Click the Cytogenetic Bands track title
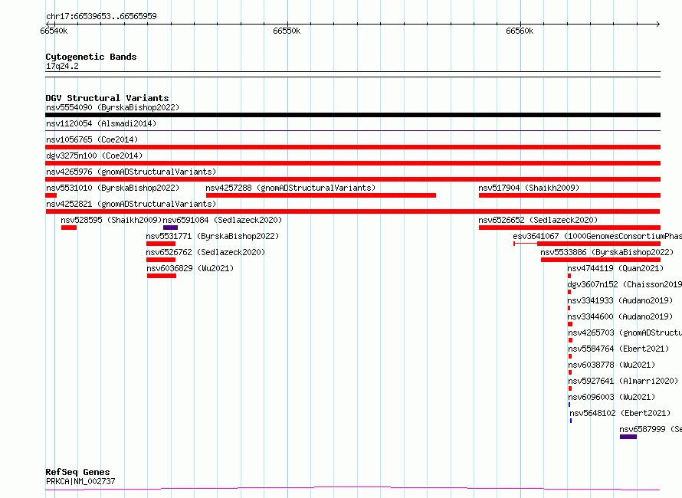682x498 pixels. coord(91,57)
